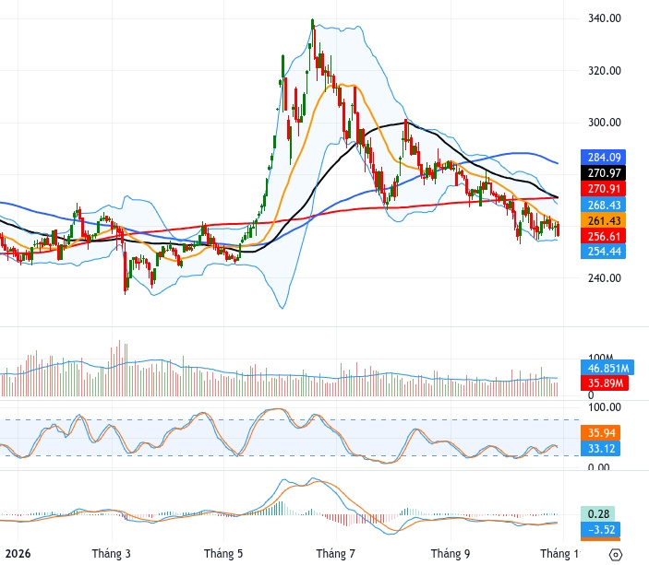Click the 256.61 red price label

click(604, 237)
